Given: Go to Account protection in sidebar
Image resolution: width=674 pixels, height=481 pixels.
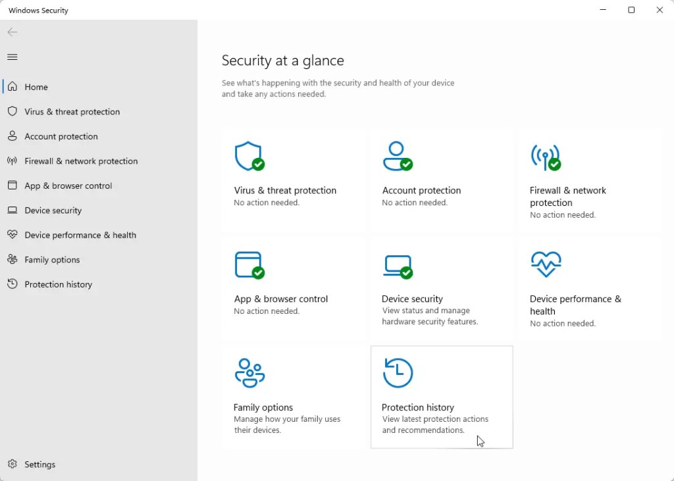Looking at the screenshot, I should pos(61,136).
